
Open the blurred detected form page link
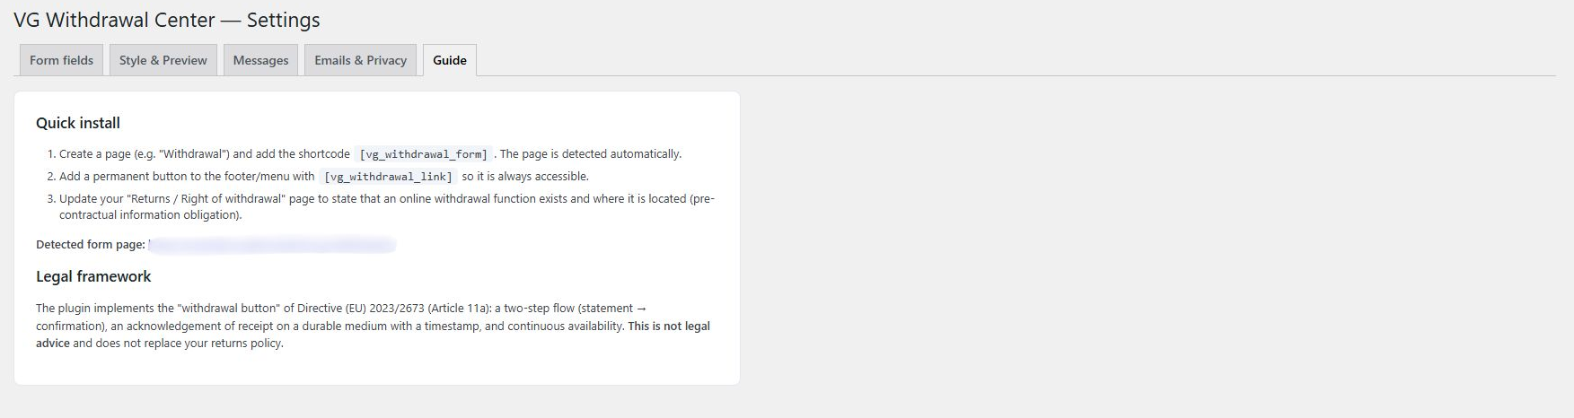[x=272, y=244]
